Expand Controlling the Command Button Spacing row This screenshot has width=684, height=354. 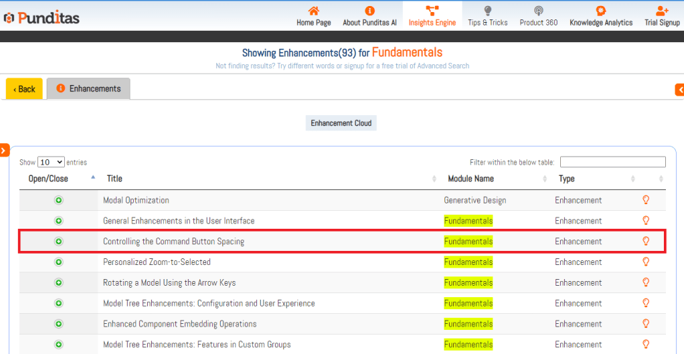click(x=58, y=242)
